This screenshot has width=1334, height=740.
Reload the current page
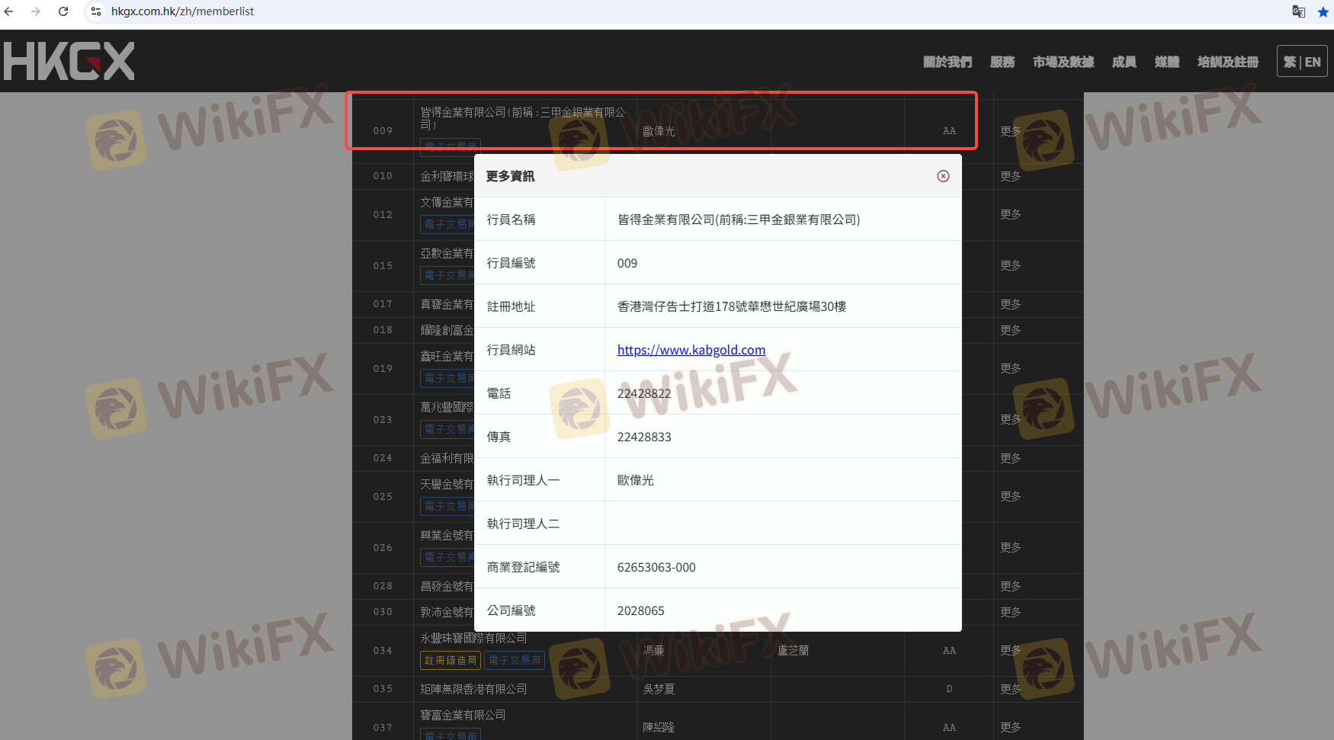[x=63, y=11]
